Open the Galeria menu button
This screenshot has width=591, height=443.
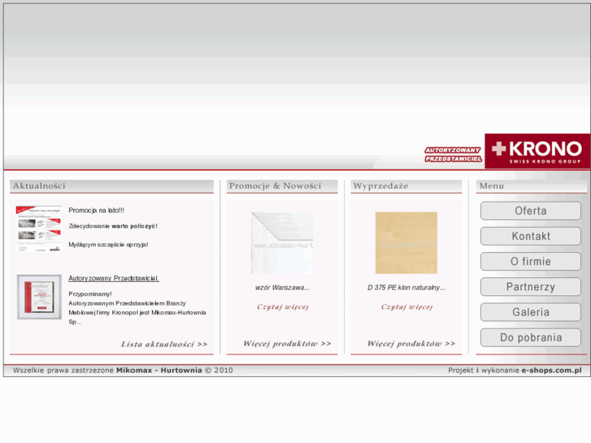[530, 312]
